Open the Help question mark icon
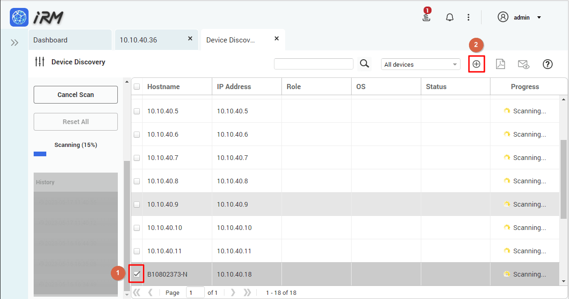Image resolution: width=569 pixels, height=299 pixels. click(547, 64)
